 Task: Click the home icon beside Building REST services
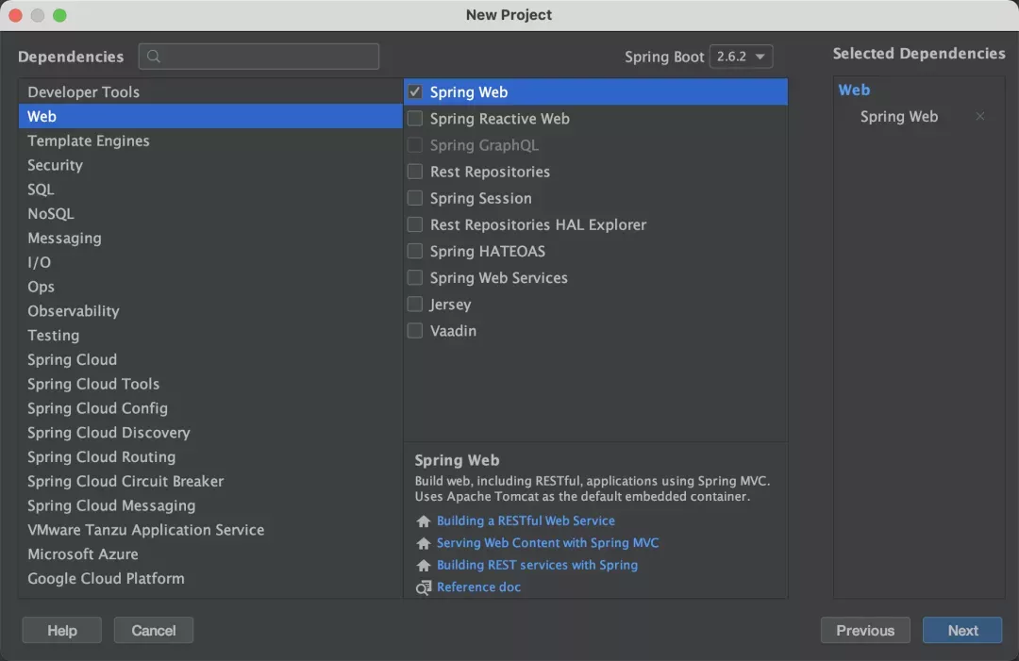point(424,565)
